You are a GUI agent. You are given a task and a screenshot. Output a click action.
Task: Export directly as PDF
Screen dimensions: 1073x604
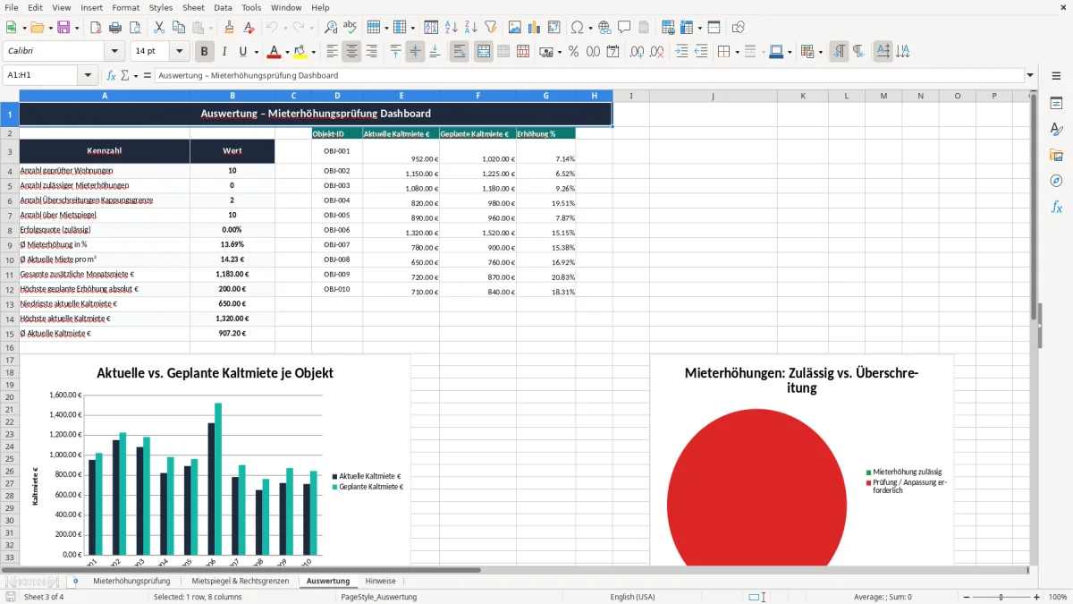(96, 28)
